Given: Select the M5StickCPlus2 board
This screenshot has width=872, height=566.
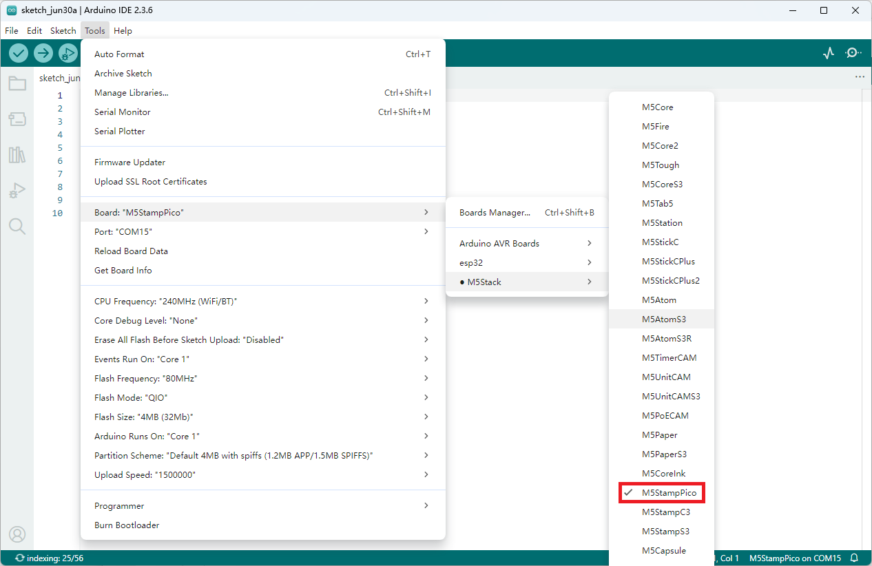Looking at the screenshot, I should (661, 280).
